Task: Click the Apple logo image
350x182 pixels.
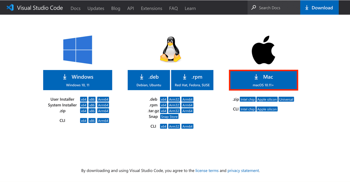Action: coord(263,50)
